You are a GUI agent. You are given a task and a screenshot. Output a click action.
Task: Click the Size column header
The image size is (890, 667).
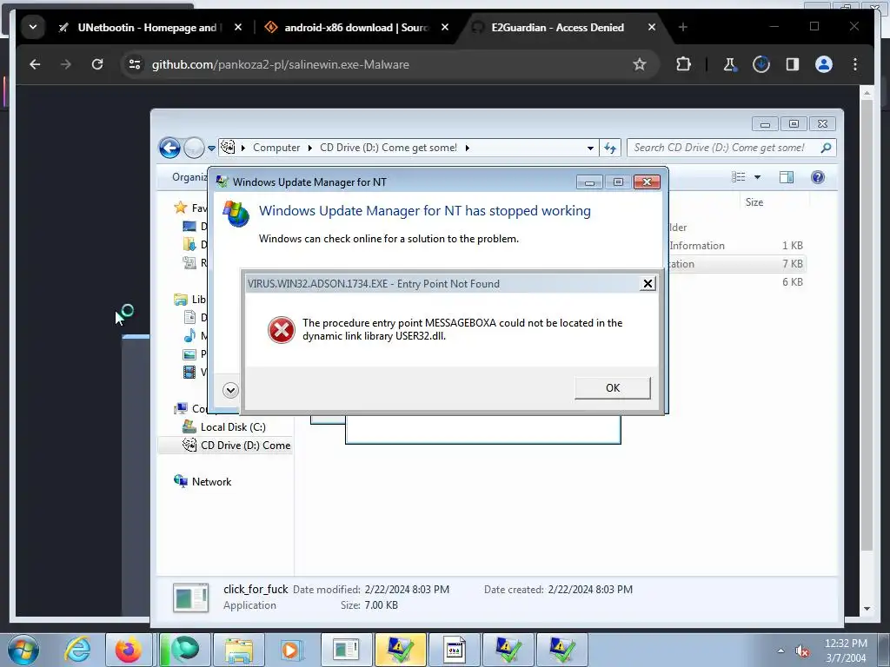[754, 202]
